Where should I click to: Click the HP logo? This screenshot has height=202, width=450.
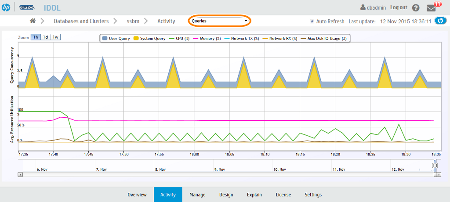pyautogui.click(x=7, y=7)
